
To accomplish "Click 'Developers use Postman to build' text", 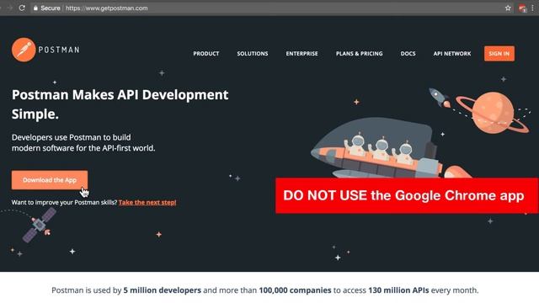I will tap(71, 137).
